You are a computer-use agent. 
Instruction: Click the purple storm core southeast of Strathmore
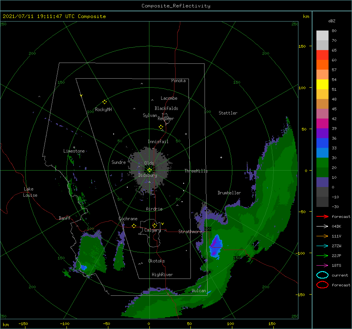click(x=215, y=246)
